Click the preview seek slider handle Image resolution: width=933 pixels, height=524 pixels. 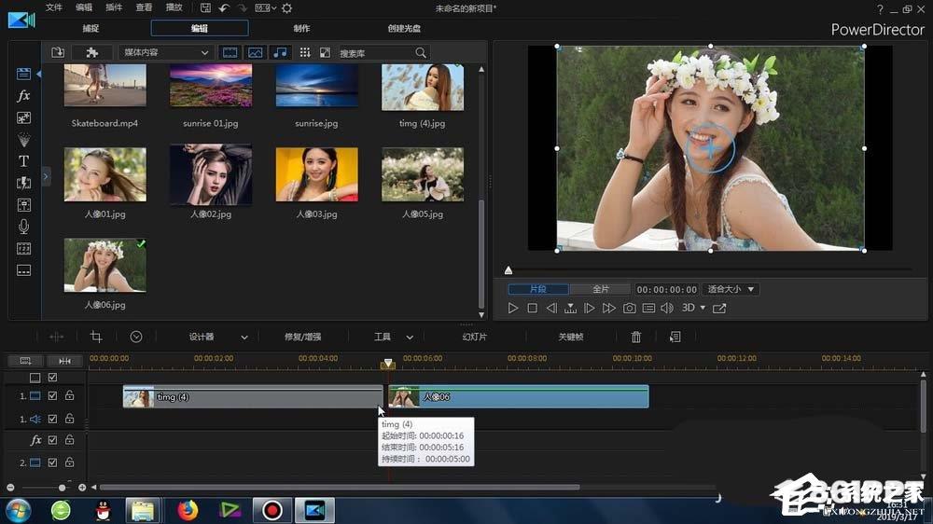pos(508,270)
